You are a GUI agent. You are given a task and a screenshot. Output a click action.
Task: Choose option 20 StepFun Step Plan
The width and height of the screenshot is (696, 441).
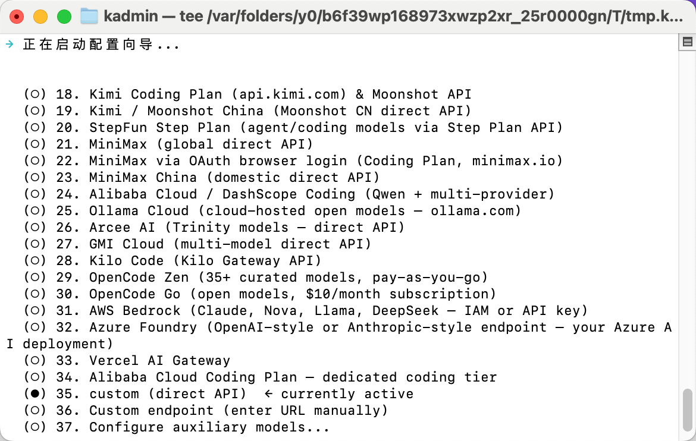[35, 127]
